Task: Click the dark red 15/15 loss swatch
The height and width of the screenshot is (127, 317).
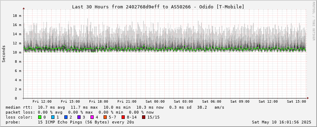Action: [143, 117]
